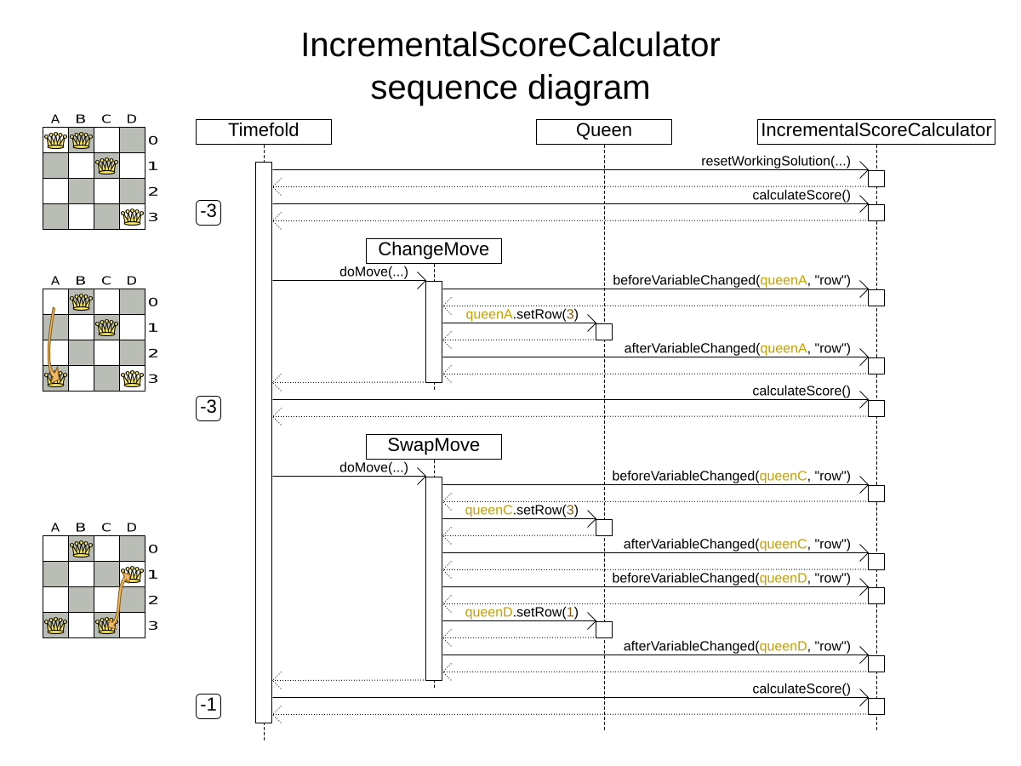Click the bottom board's queen in column A

pyautogui.click(x=55, y=626)
